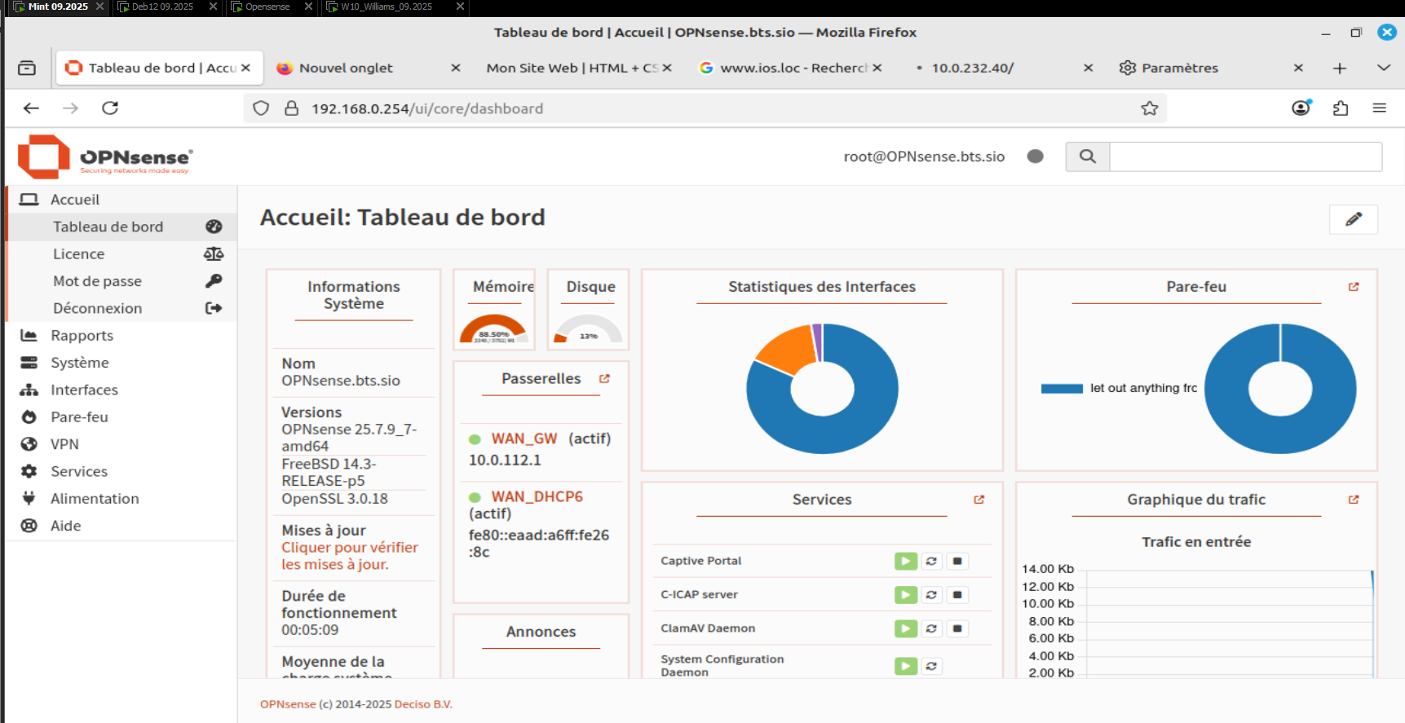This screenshot has height=723, width=1405.
Task: Open Graphique du trafic external link icon
Action: [1354, 500]
